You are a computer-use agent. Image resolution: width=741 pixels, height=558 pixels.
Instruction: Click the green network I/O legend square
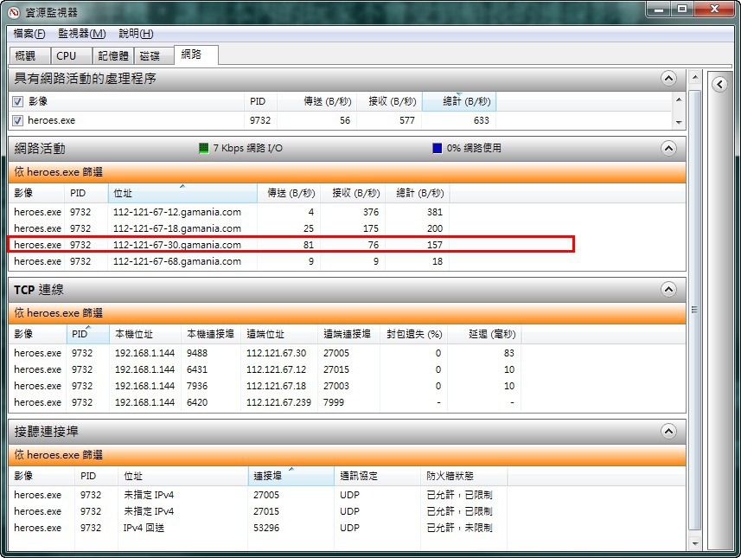point(204,149)
